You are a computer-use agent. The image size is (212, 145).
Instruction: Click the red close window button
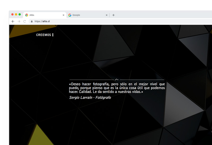pos(12,14)
